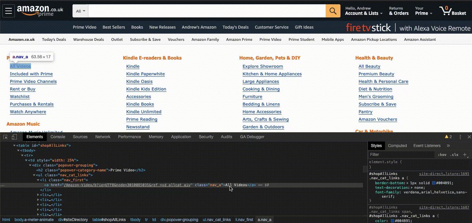Click the Amazon search text field
472x223 pixels.
[207, 11]
